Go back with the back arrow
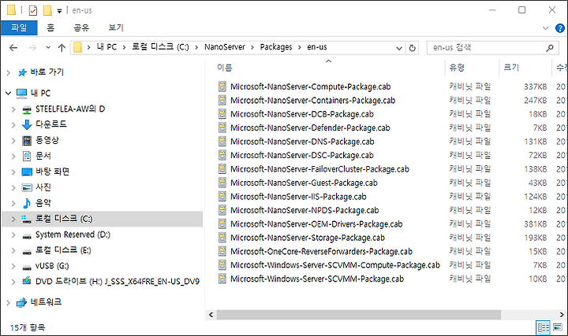 point(13,48)
